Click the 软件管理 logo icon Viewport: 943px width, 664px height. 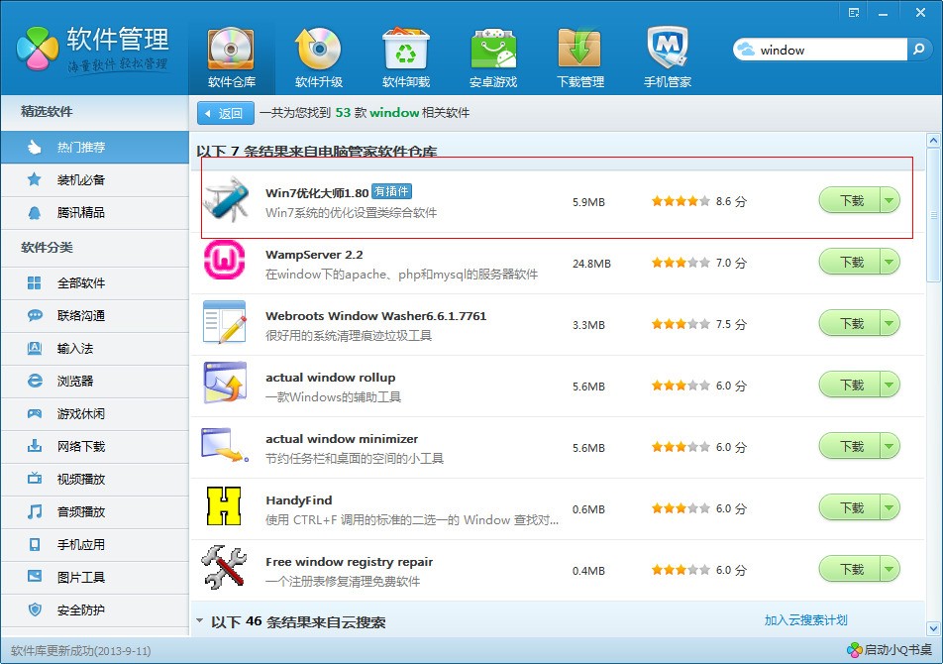[x=38, y=49]
